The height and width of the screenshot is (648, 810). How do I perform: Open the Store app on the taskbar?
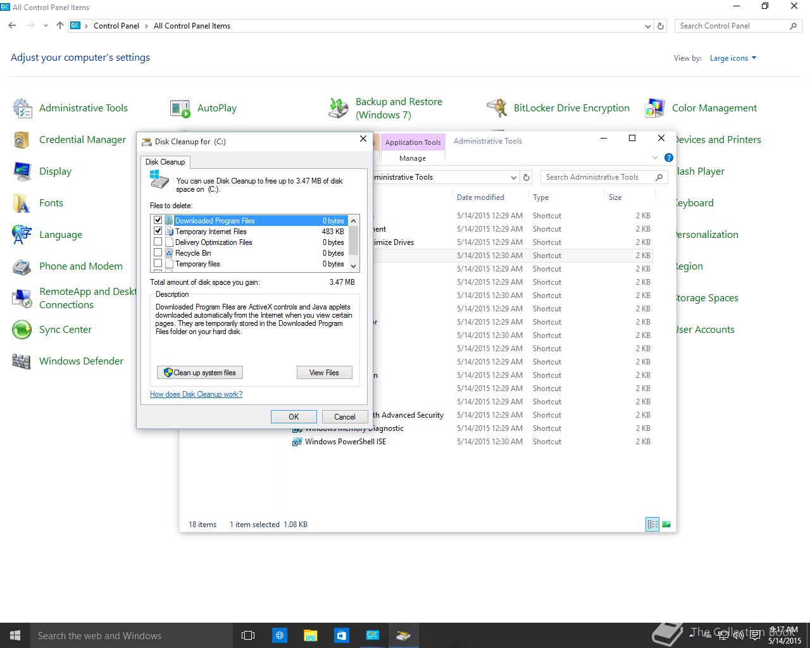[x=341, y=635]
